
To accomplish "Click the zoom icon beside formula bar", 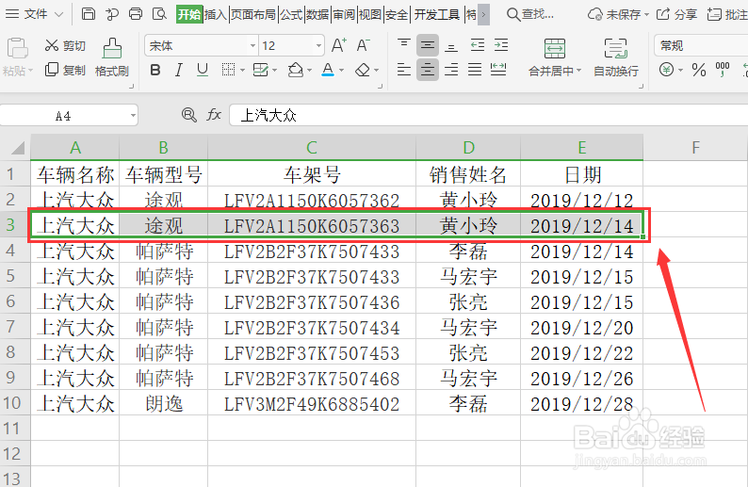I will point(189,115).
